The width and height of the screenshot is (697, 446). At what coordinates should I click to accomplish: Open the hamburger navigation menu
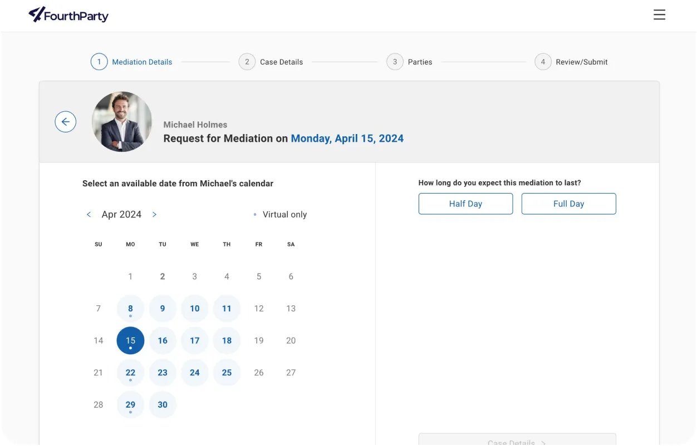(659, 14)
